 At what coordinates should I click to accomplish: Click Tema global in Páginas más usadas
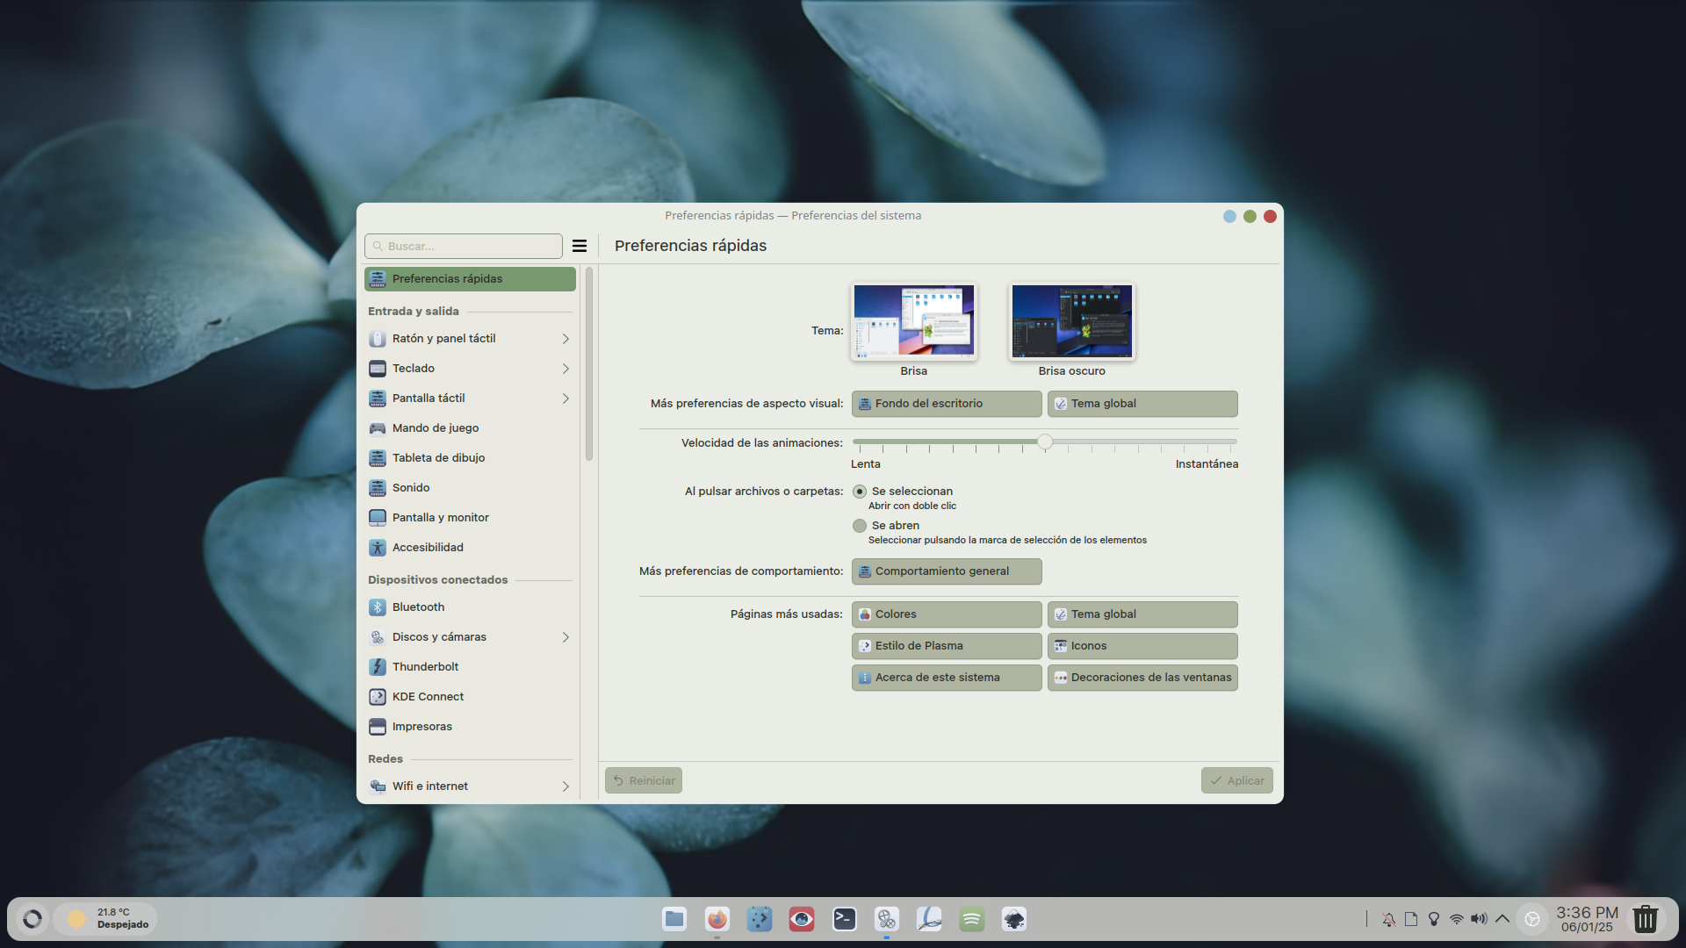tap(1142, 614)
